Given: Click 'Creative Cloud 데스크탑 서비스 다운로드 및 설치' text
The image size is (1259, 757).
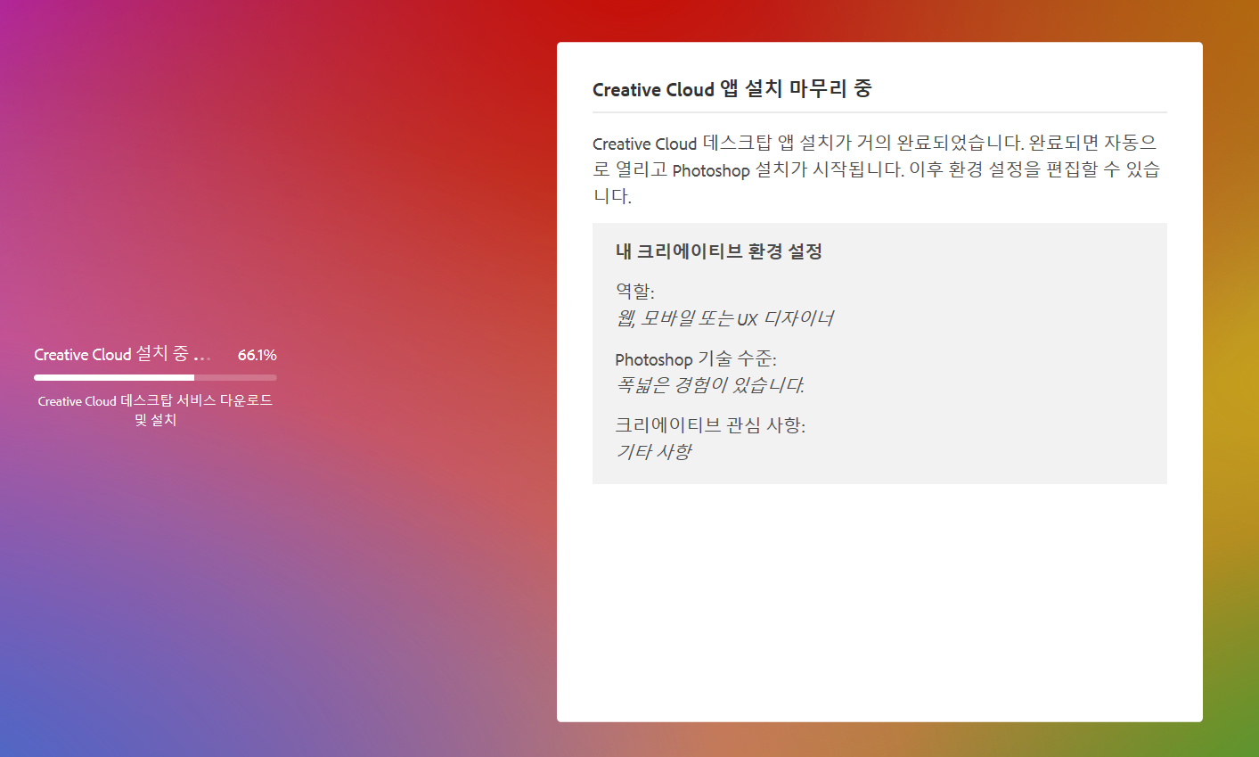Looking at the screenshot, I should click(155, 410).
